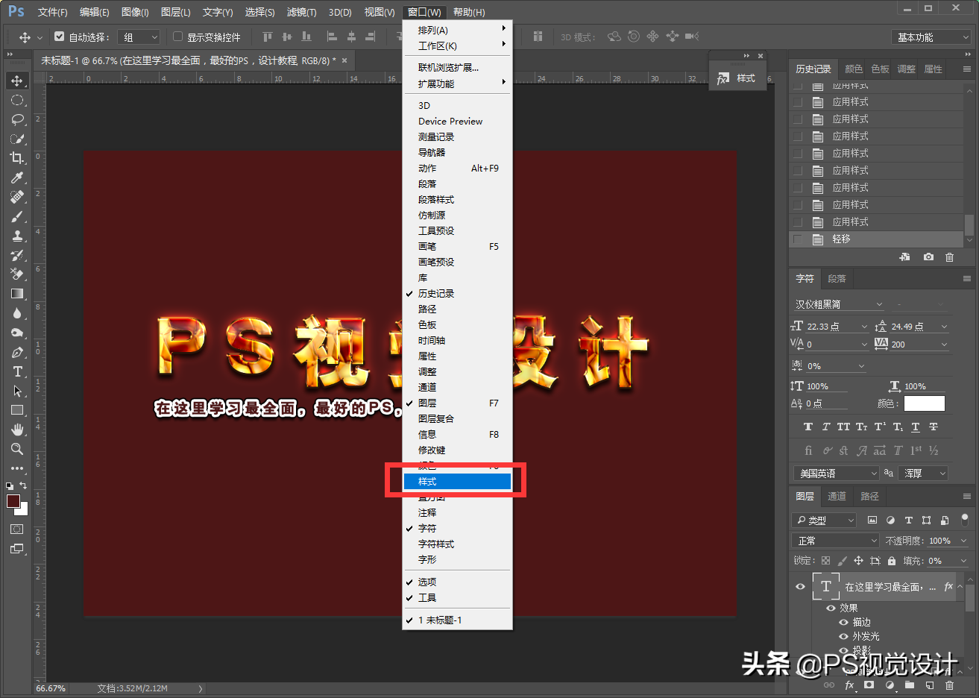Select the 轻移 history state
This screenshot has height=698, width=979.
(876, 239)
